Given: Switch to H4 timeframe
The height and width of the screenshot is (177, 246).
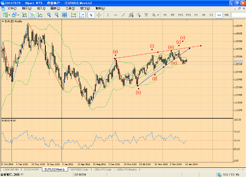Looking at the screenshot, I should point(203,15).
